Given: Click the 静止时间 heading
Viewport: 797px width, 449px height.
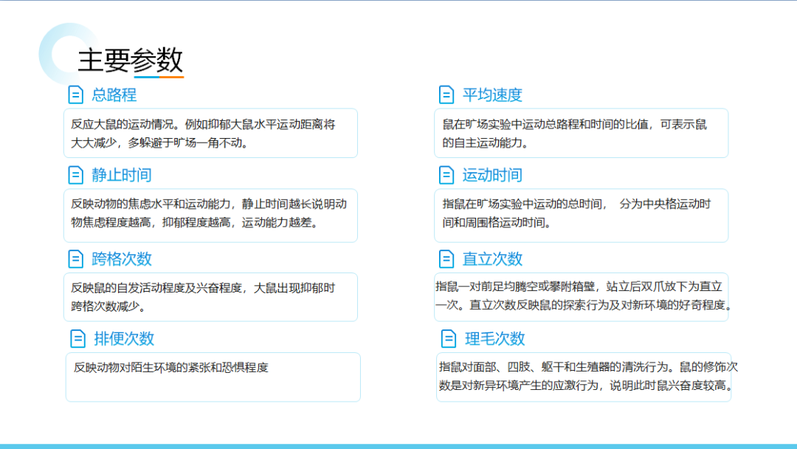Looking at the screenshot, I should point(122,175).
